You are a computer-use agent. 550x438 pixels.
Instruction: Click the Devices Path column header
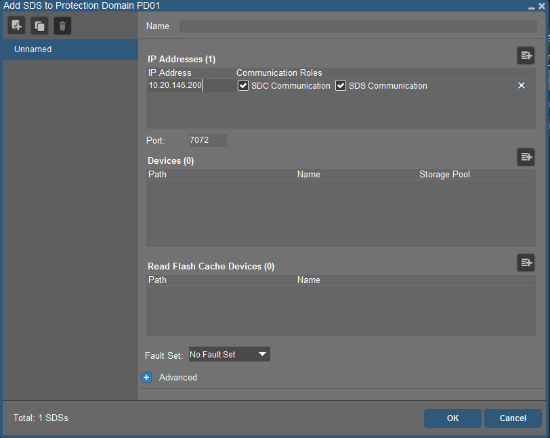(157, 174)
